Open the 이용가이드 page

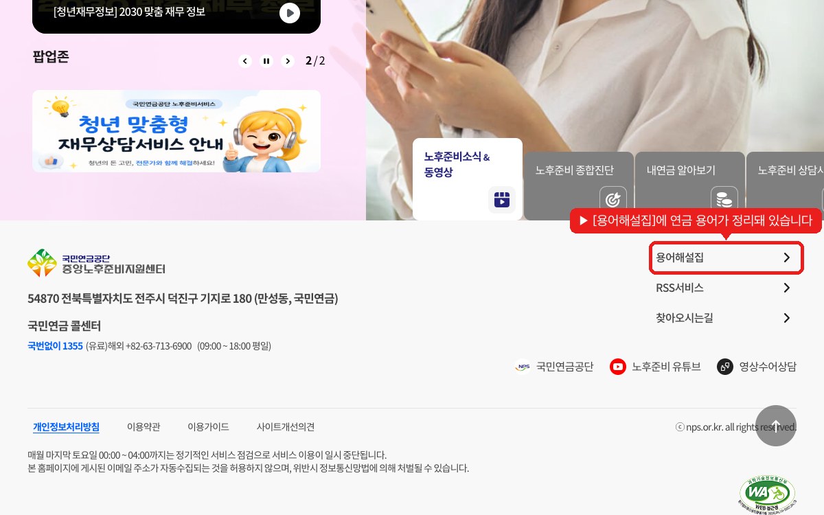tap(208, 426)
